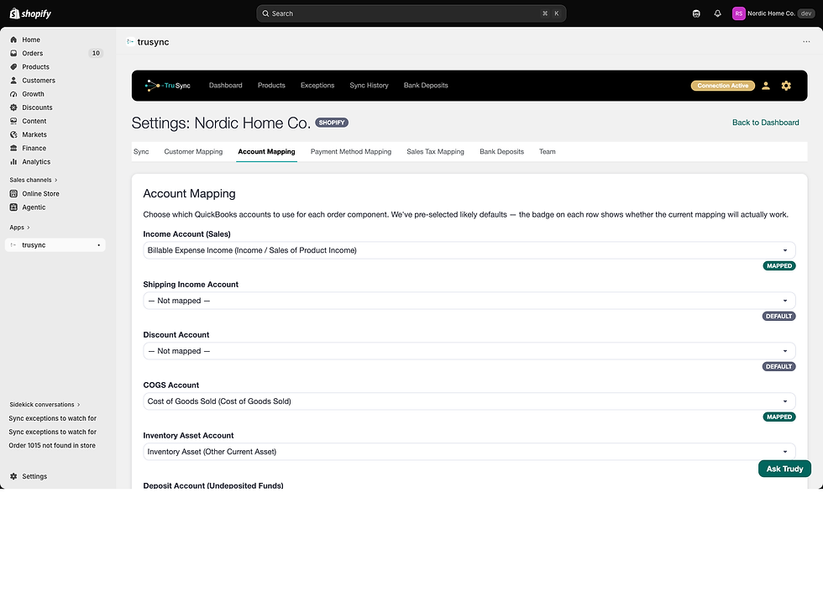Click the Shopify search field
This screenshot has height=608, width=823.
coord(411,13)
